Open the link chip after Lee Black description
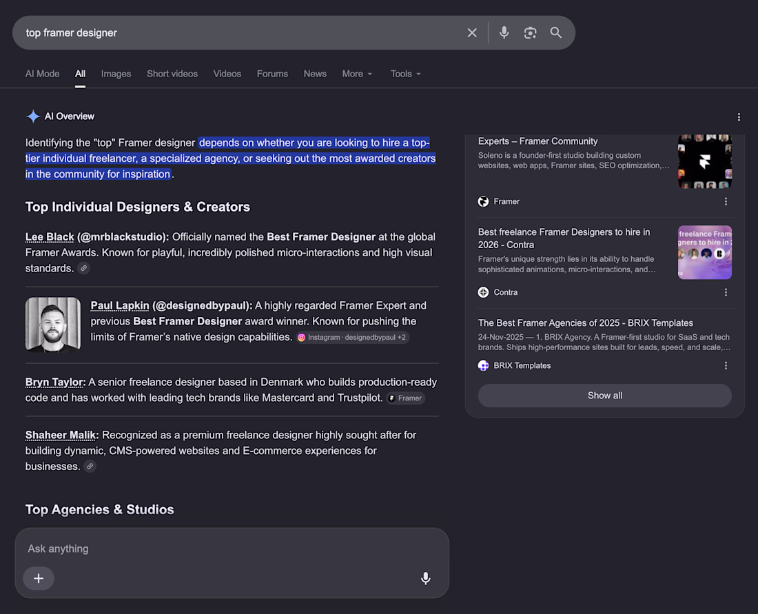Image resolution: width=758 pixels, height=614 pixels. click(x=83, y=268)
